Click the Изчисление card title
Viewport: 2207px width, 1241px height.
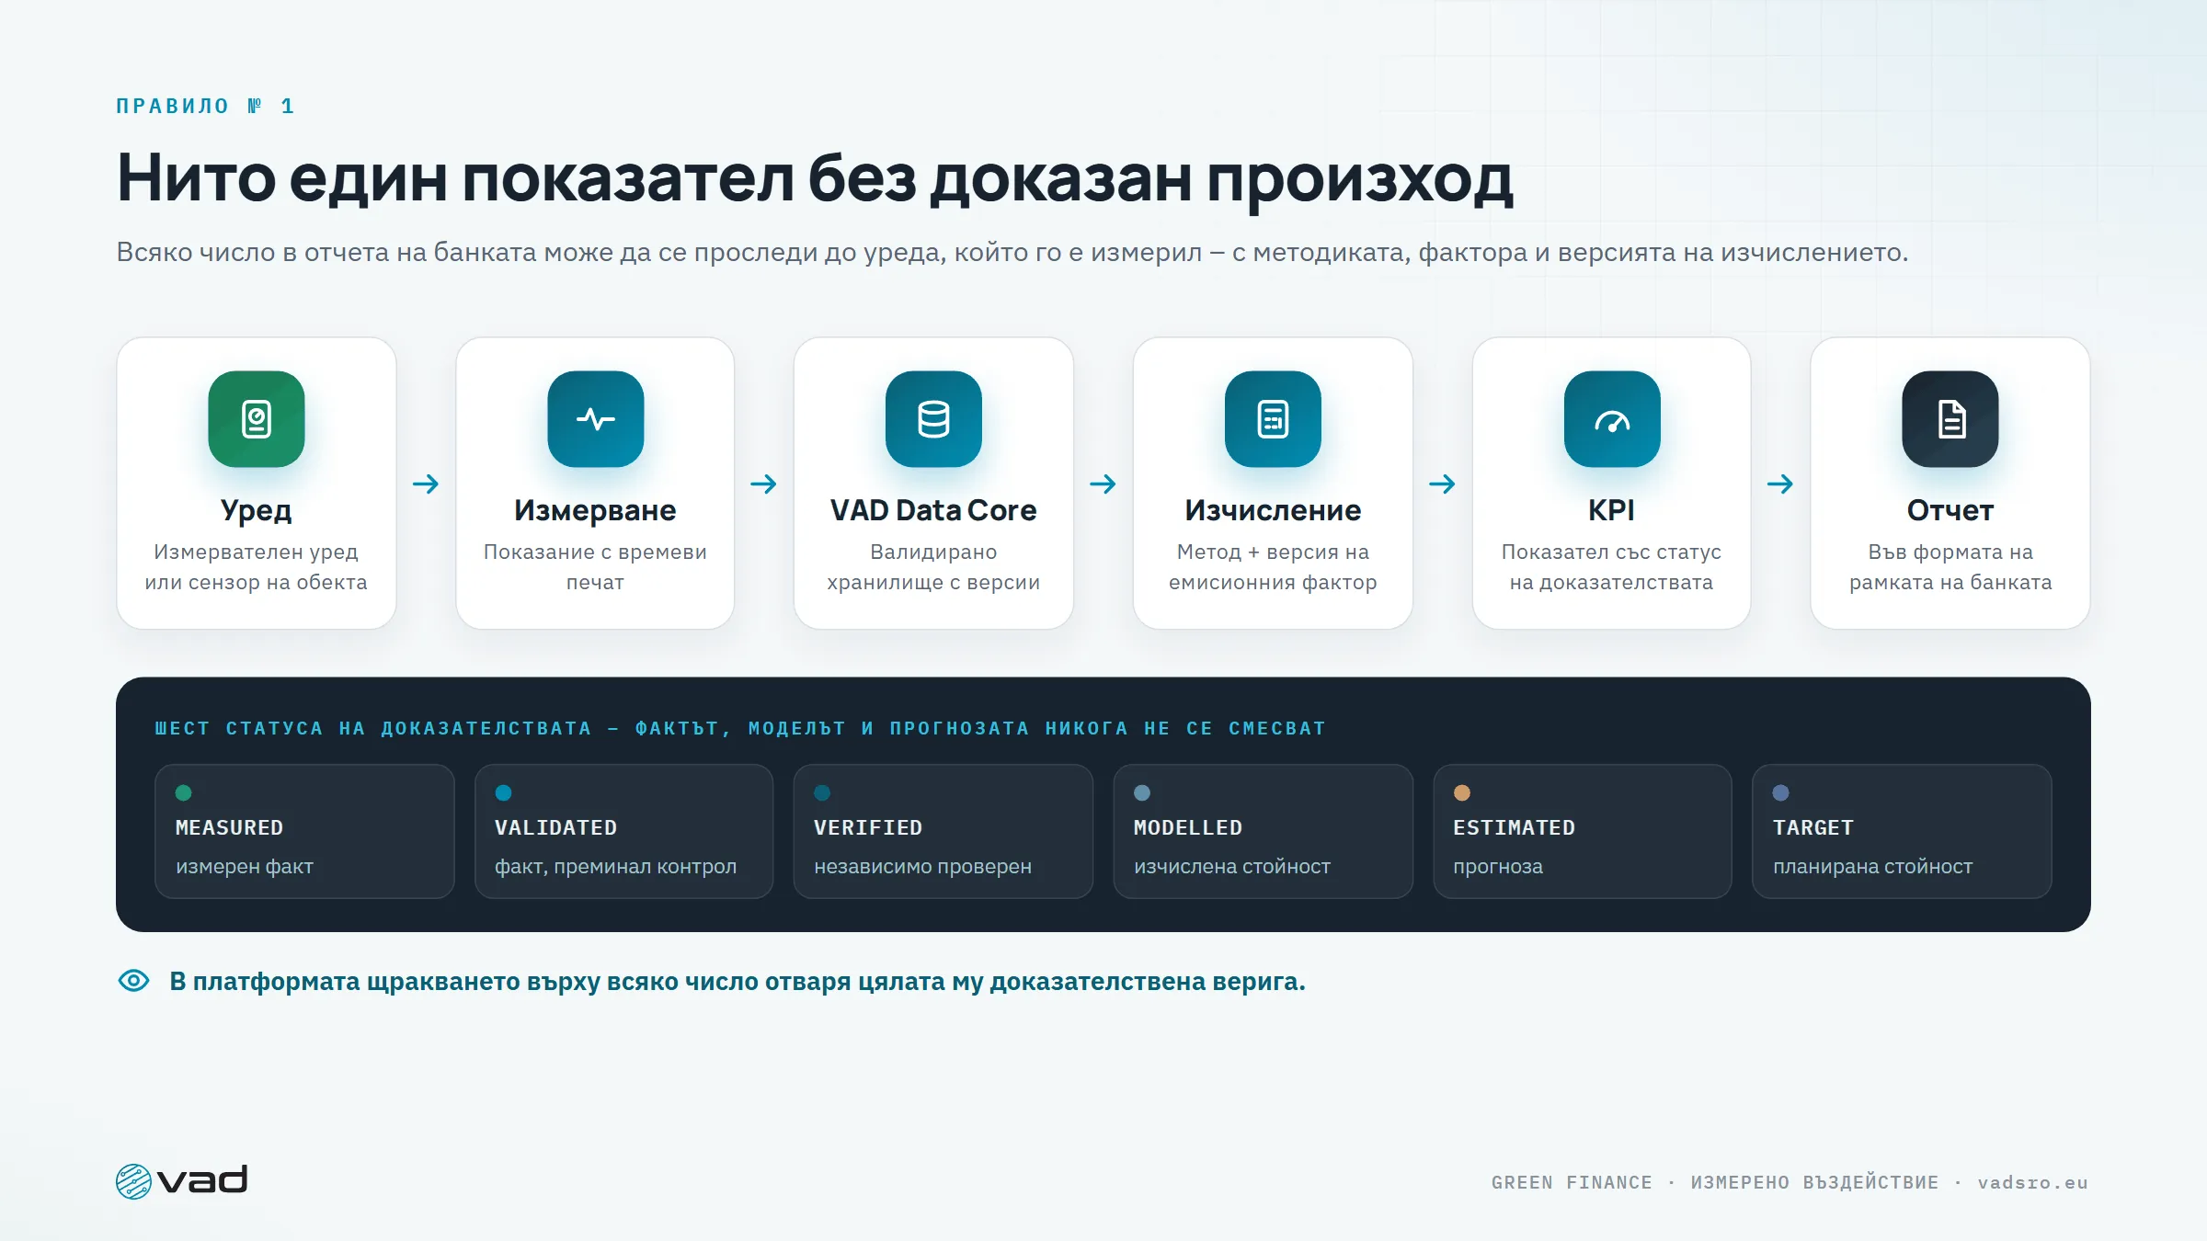[x=1273, y=510]
